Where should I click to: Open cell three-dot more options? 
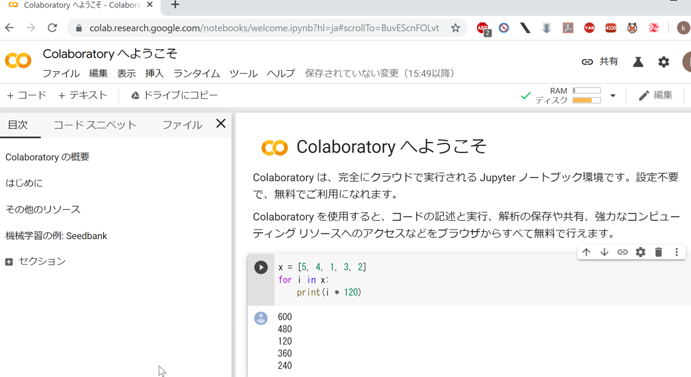677,252
